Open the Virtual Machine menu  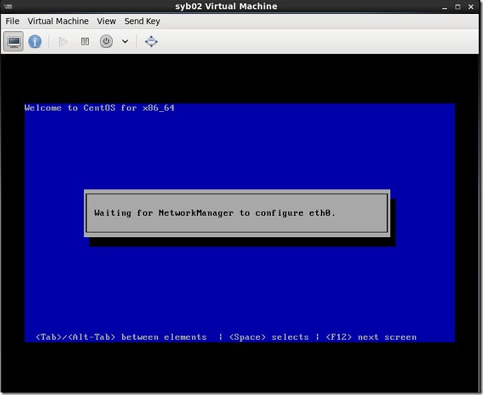(58, 21)
